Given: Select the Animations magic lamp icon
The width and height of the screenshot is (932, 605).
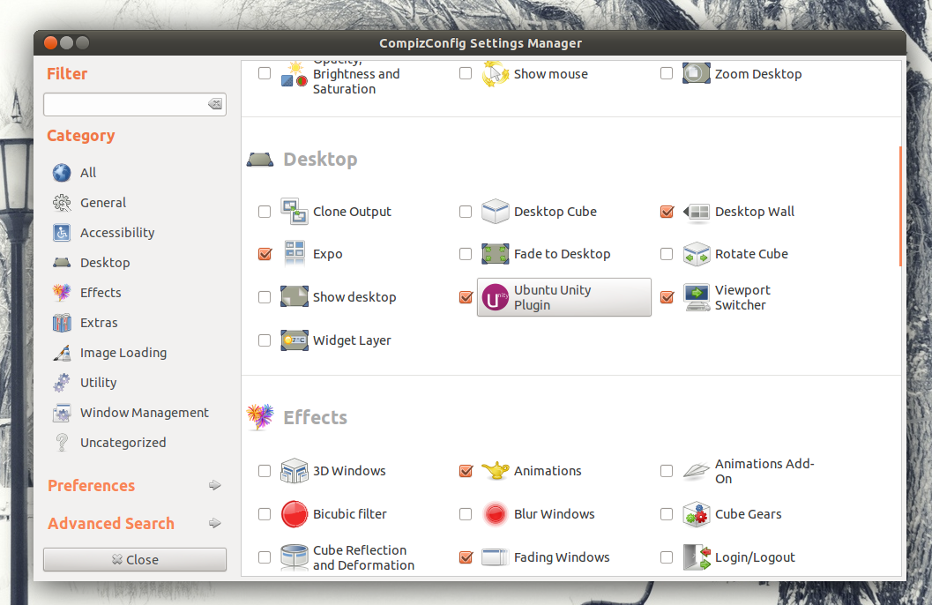Looking at the screenshot, I should point(495,471).
